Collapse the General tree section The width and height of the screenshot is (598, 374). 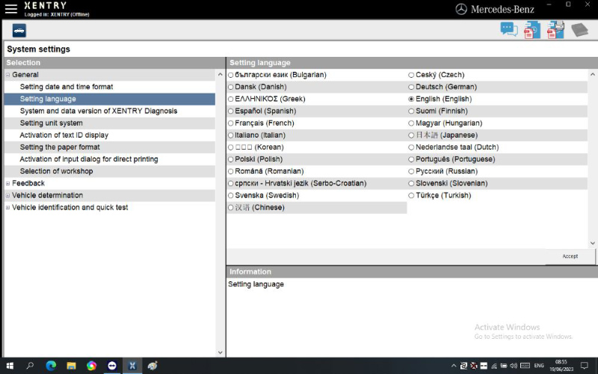(8, 75)
